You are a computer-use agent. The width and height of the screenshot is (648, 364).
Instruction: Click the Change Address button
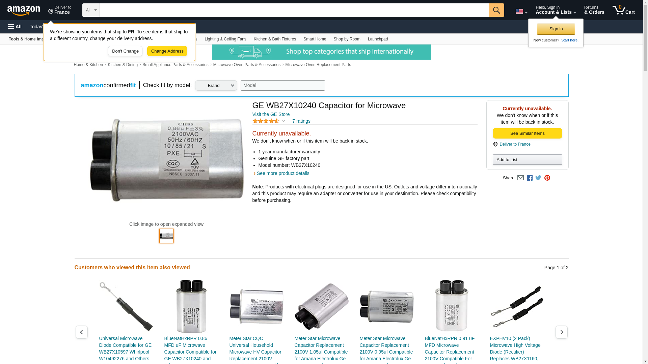pos(167,51)
